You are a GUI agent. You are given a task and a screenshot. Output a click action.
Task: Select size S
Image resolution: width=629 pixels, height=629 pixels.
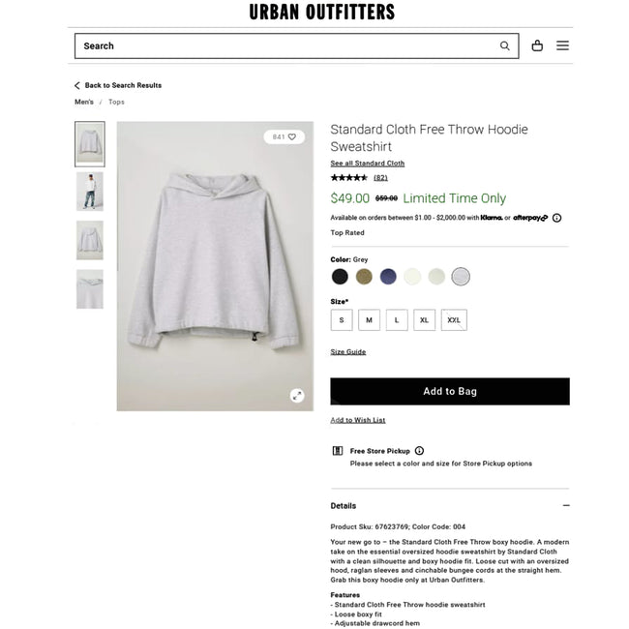pyautogui.click(x=342, y=319)
